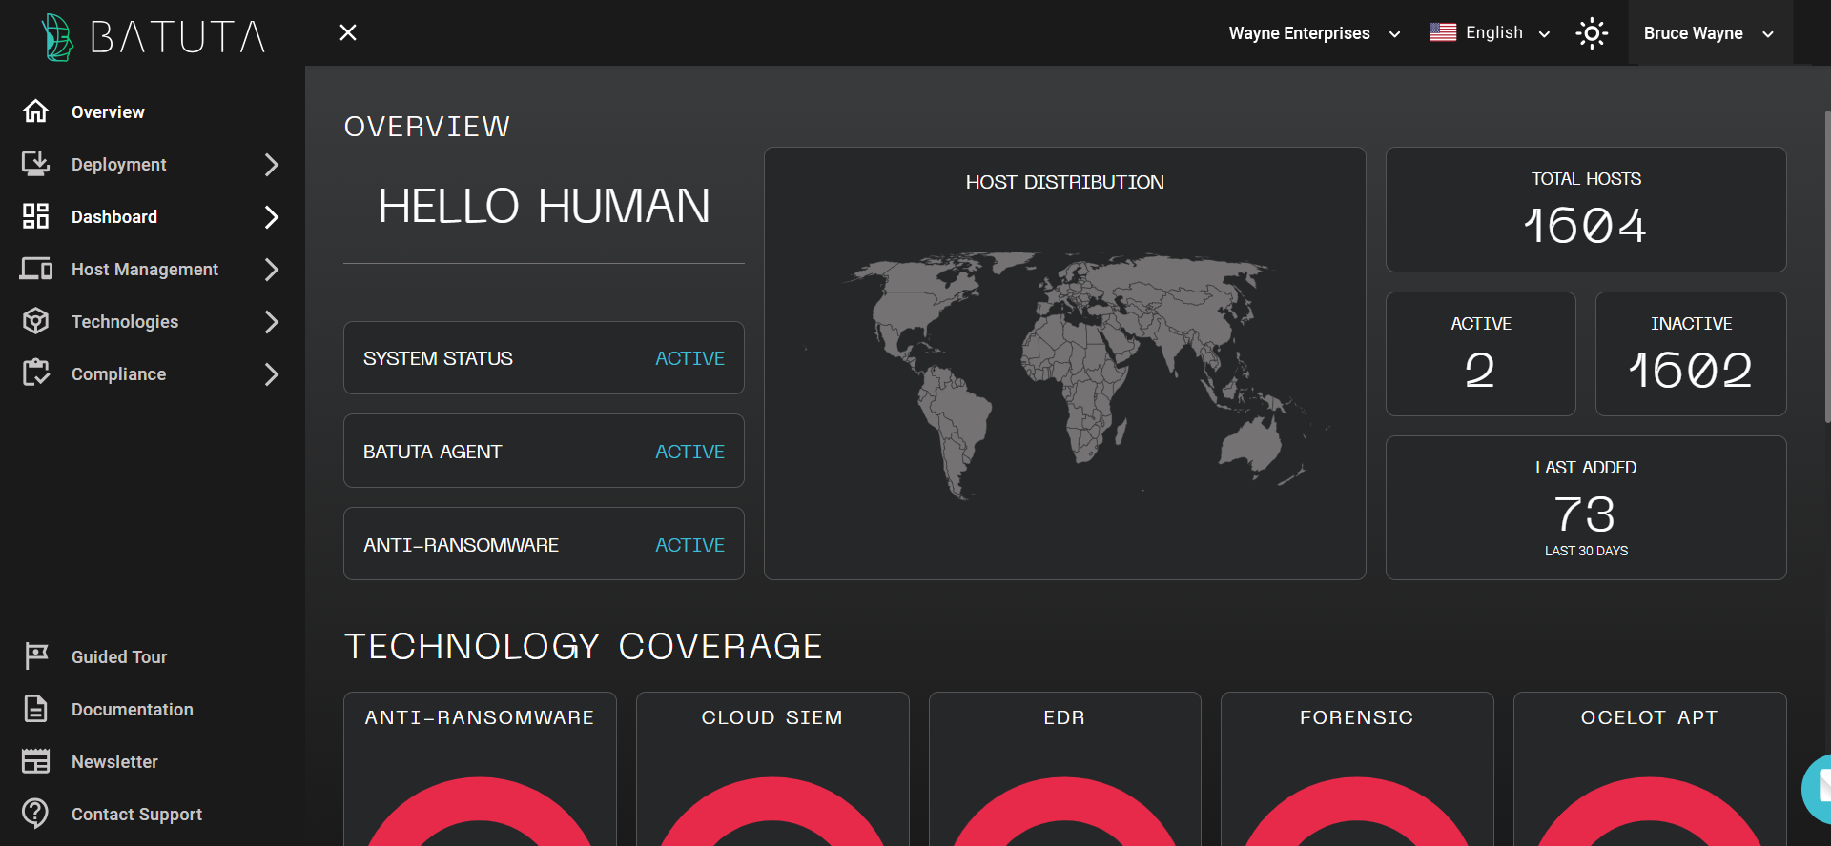The image size is (1831, 846).
Task: Click the Deployment download icon in sidebar
Action: pyautogui.click(x=35, y=164)
